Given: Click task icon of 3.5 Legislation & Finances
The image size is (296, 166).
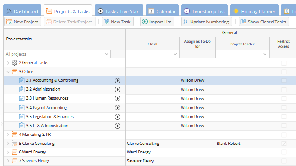Looking at the screenshot, I should point(22,116).
